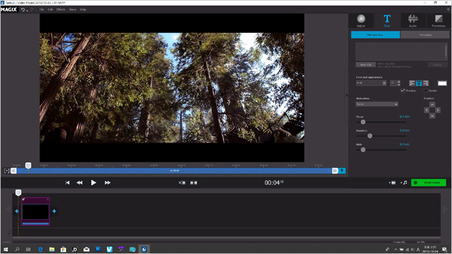Click the add video clip icon
452x254 pixels.
[x=392, y=182]
